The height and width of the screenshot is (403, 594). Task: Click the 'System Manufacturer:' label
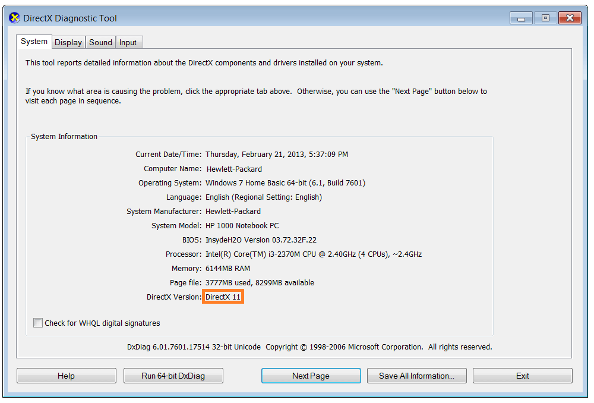[x=164, y=212]
